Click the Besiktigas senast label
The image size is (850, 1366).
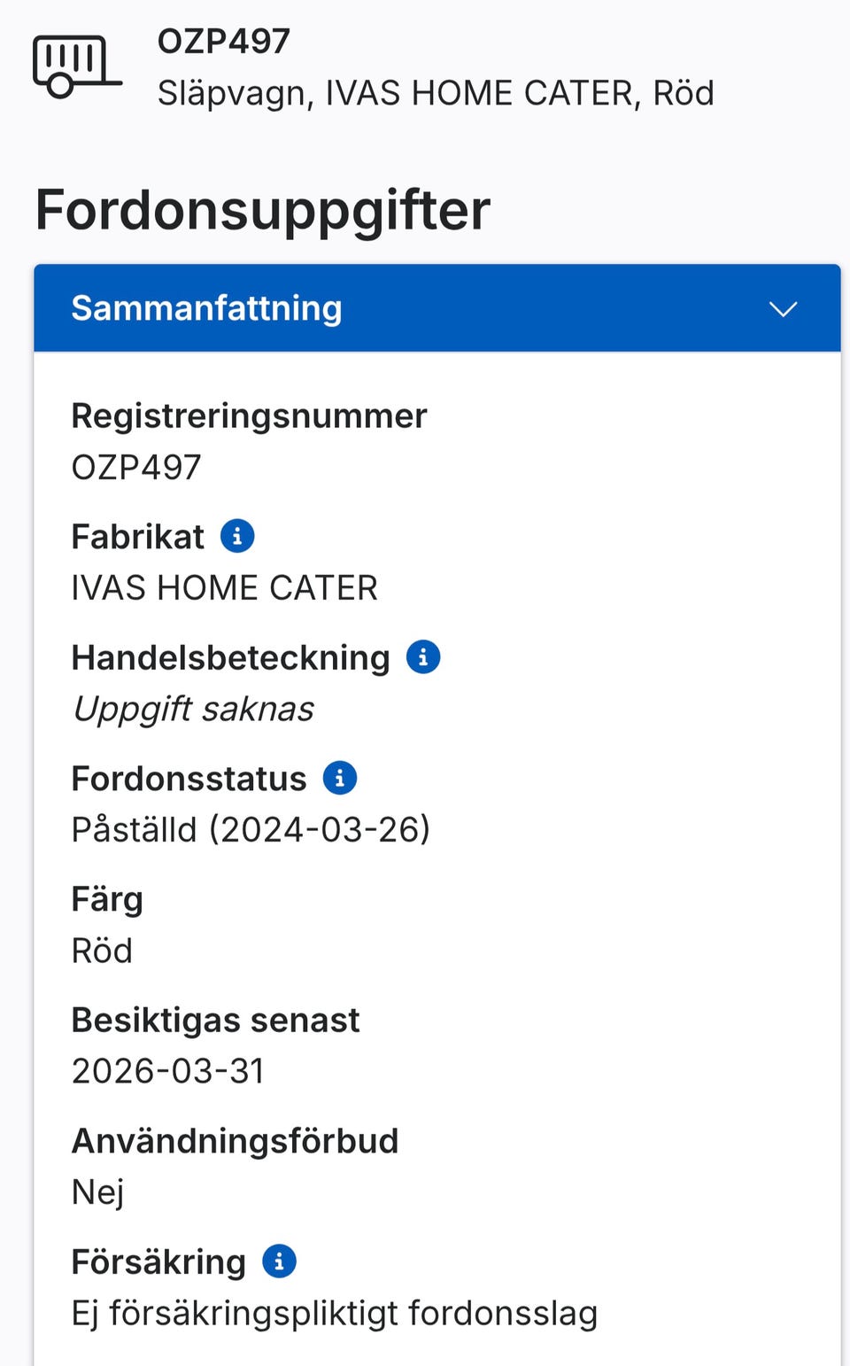215,1020
